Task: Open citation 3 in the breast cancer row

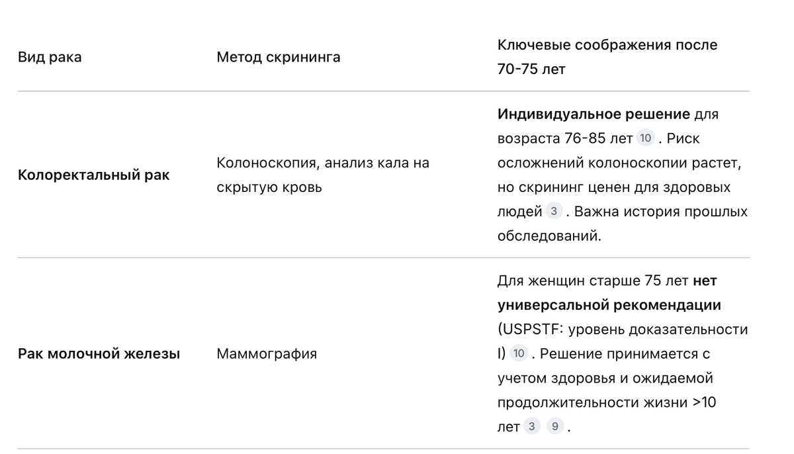Action: (x=531, y=427)
